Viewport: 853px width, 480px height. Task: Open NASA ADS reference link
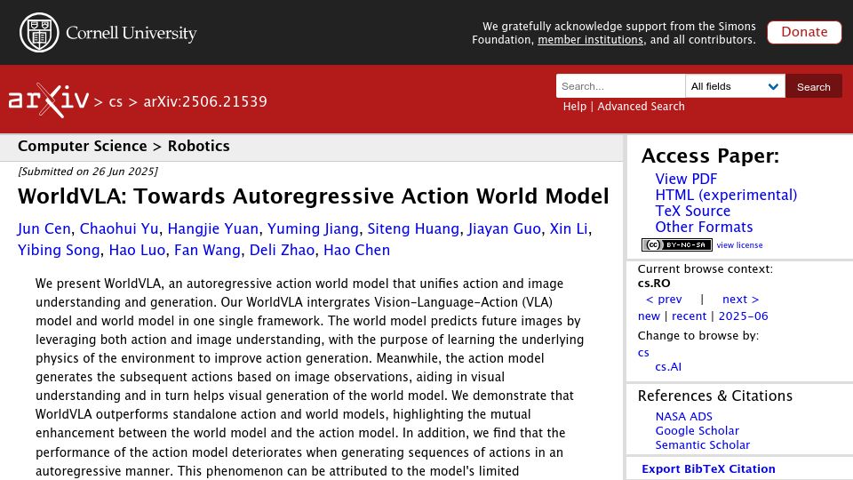click(x=683, y=416)
